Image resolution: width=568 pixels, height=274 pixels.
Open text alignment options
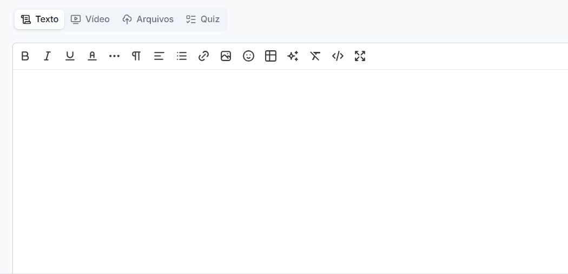pyautogui.click(x=159, y=56)
